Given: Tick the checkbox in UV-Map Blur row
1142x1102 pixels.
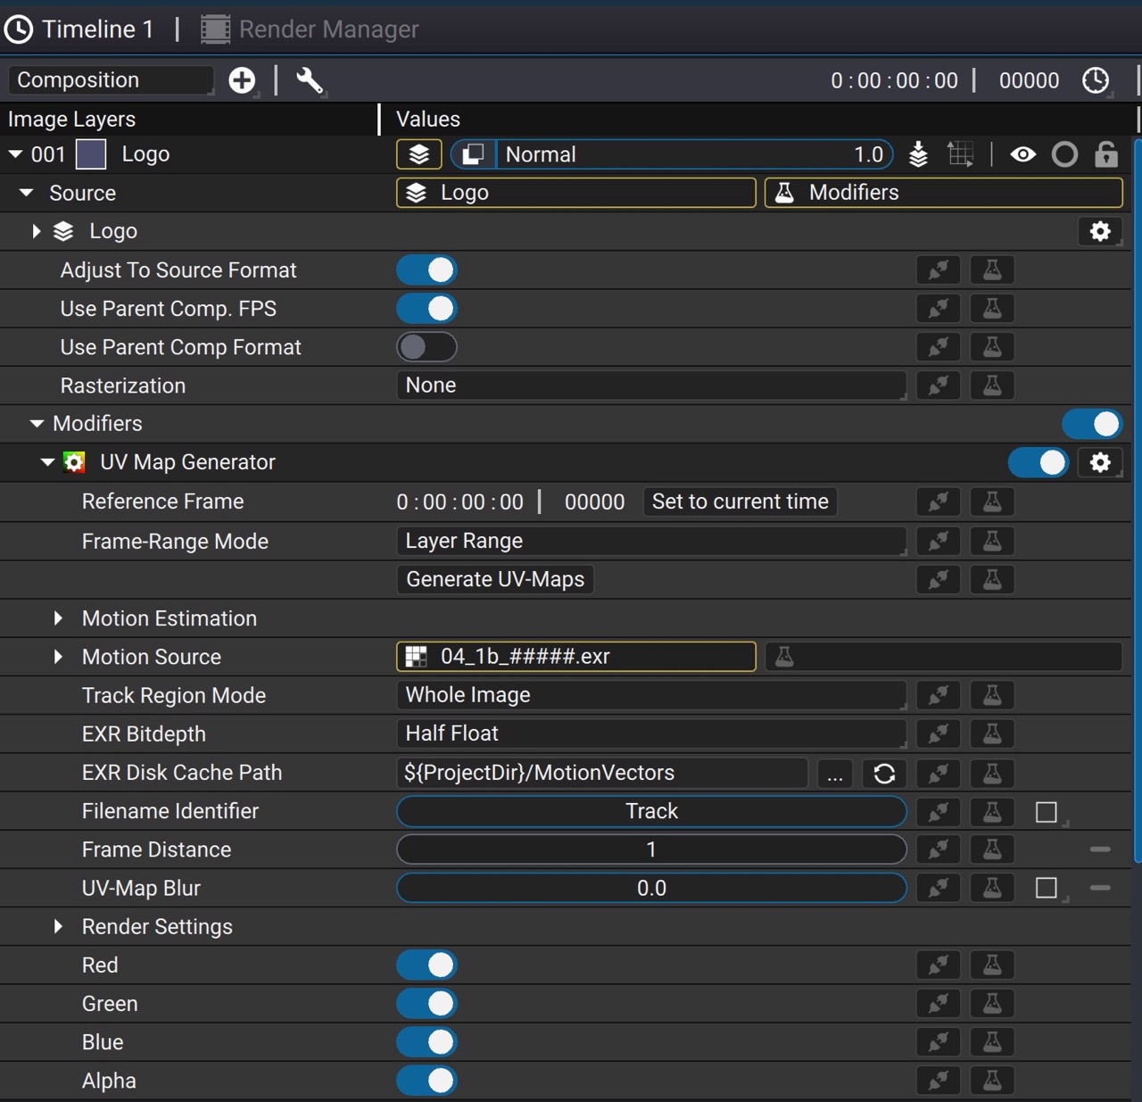Looking at the screenshot, I should [x=1047, y=888].
